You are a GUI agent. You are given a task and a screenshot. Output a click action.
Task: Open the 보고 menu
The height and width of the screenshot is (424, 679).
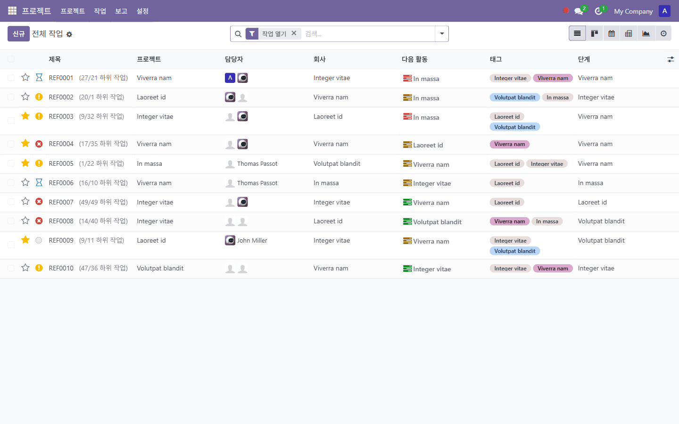[121, 11]
